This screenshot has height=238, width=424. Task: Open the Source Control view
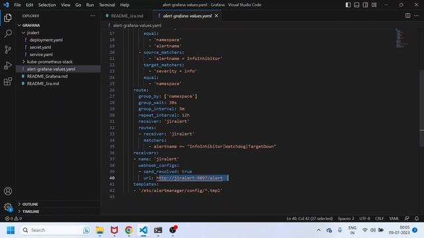point(8,50)
